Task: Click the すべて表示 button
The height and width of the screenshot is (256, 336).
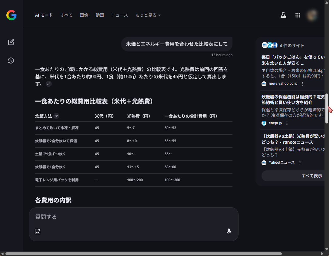Action: coord(311,176)
